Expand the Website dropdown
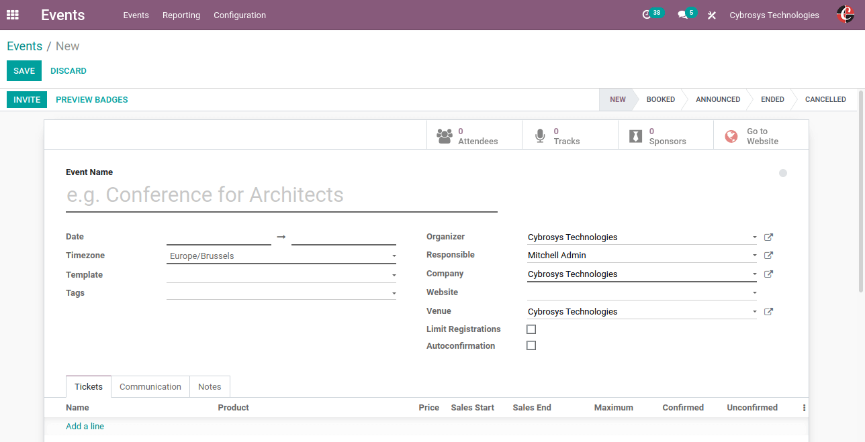The width and height of the screenshot is (865, 442). [x=755, y=293]
